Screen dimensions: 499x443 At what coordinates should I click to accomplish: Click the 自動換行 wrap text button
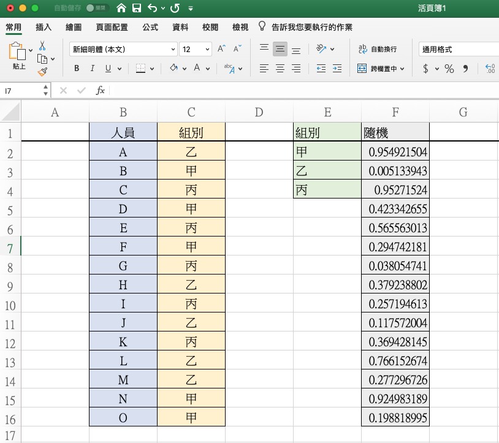coord(378,50)
